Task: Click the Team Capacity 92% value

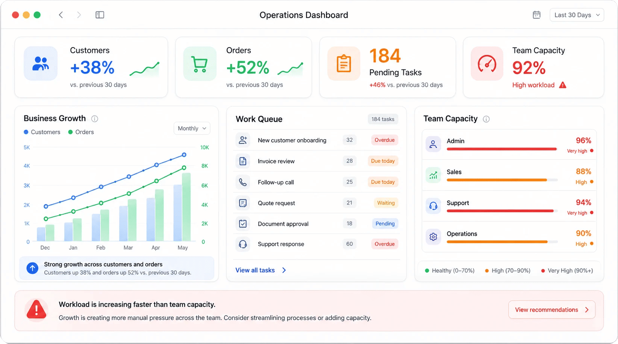Action: [529, 68]
